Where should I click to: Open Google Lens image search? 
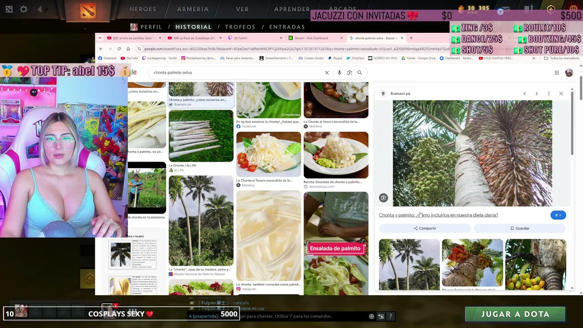point(349,72)
